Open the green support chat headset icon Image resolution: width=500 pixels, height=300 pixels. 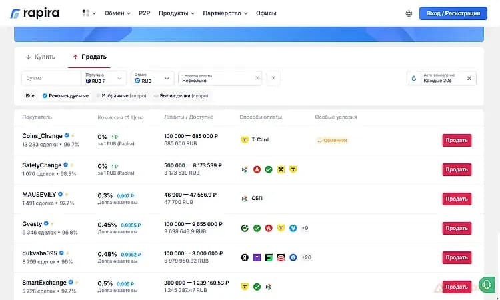click(x=486, y=284)
